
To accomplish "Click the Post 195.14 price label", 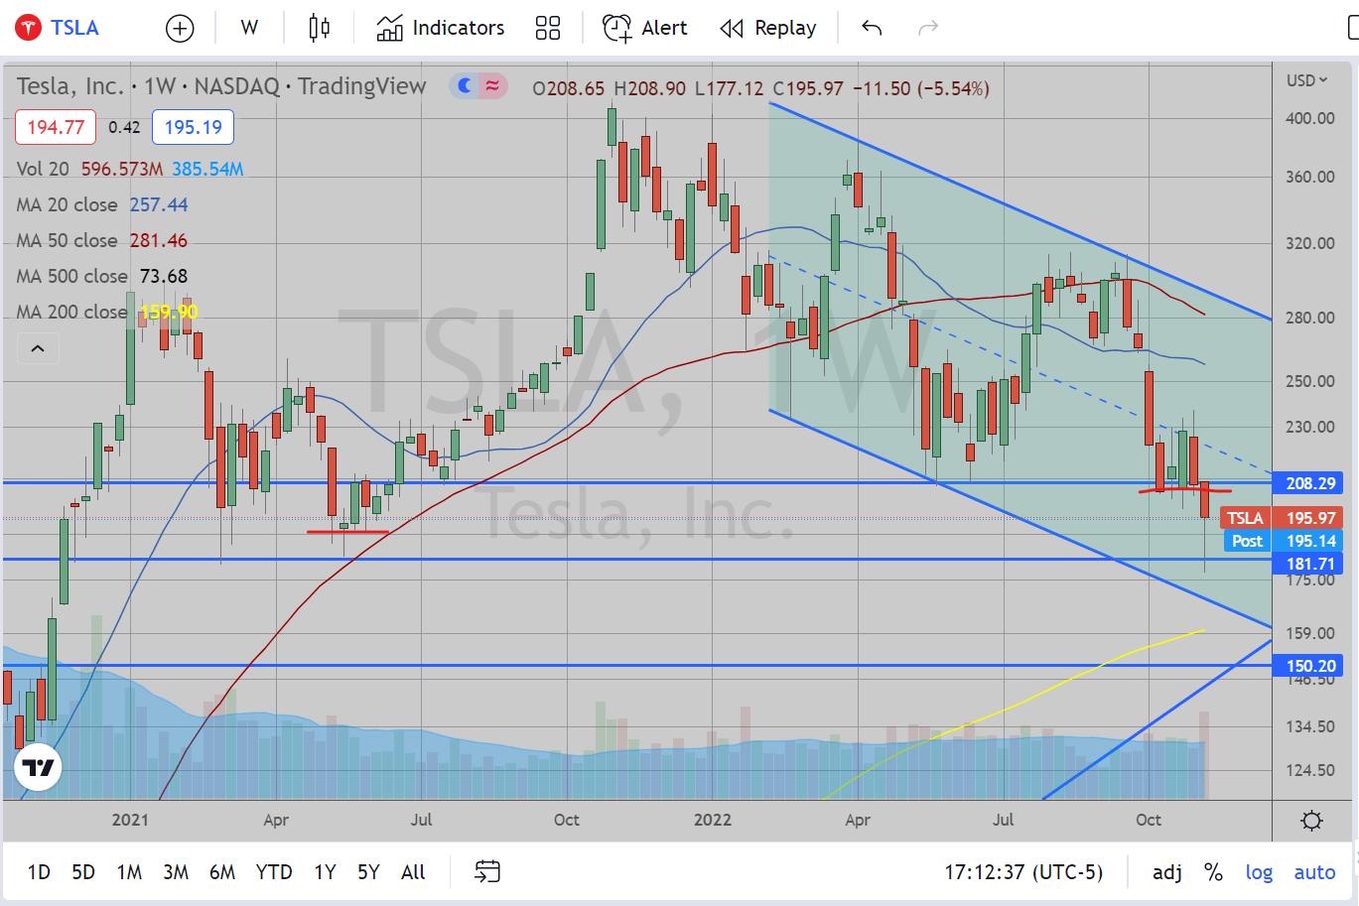I will coord(1284,541).
